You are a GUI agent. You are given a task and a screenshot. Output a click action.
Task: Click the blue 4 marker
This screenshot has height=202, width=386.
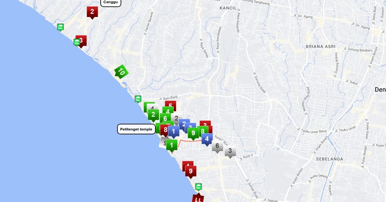pos(207,140)
